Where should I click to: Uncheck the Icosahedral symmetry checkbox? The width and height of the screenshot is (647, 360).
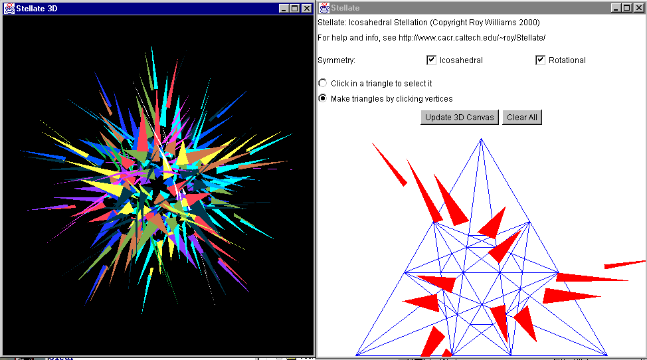pyautogui.click(x=431, y=60)
